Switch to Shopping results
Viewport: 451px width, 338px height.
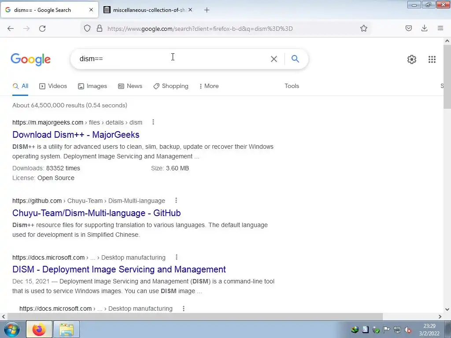[x=171, y=86]
